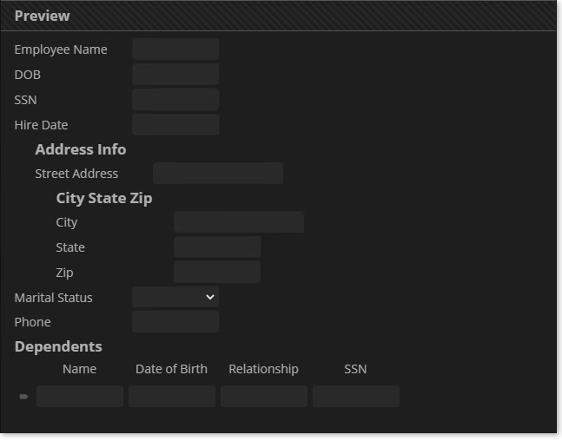
Task: Select the State input field
Action: [x=217, y=247]
